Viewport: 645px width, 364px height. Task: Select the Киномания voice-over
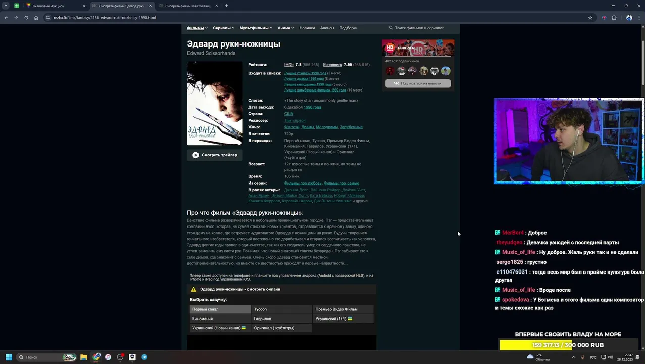coord(220,318)
